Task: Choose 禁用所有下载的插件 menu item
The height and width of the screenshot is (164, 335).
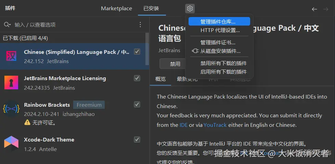Action: coord(219,63)
